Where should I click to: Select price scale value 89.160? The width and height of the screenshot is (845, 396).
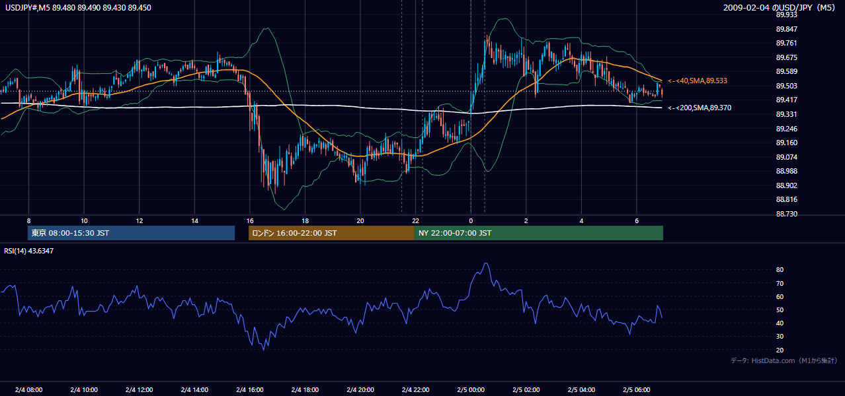click(x=787, y=143)
